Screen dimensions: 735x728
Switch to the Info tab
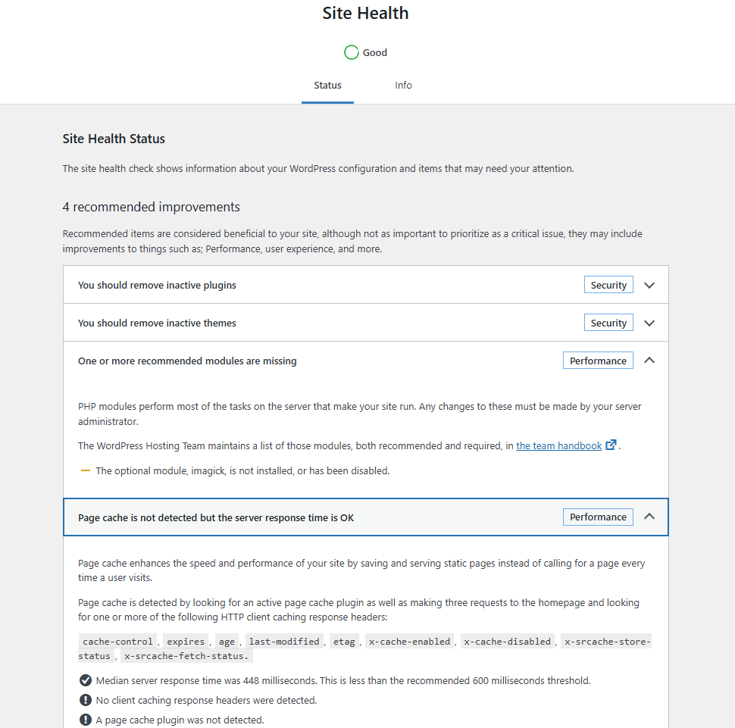pos(403,86)
